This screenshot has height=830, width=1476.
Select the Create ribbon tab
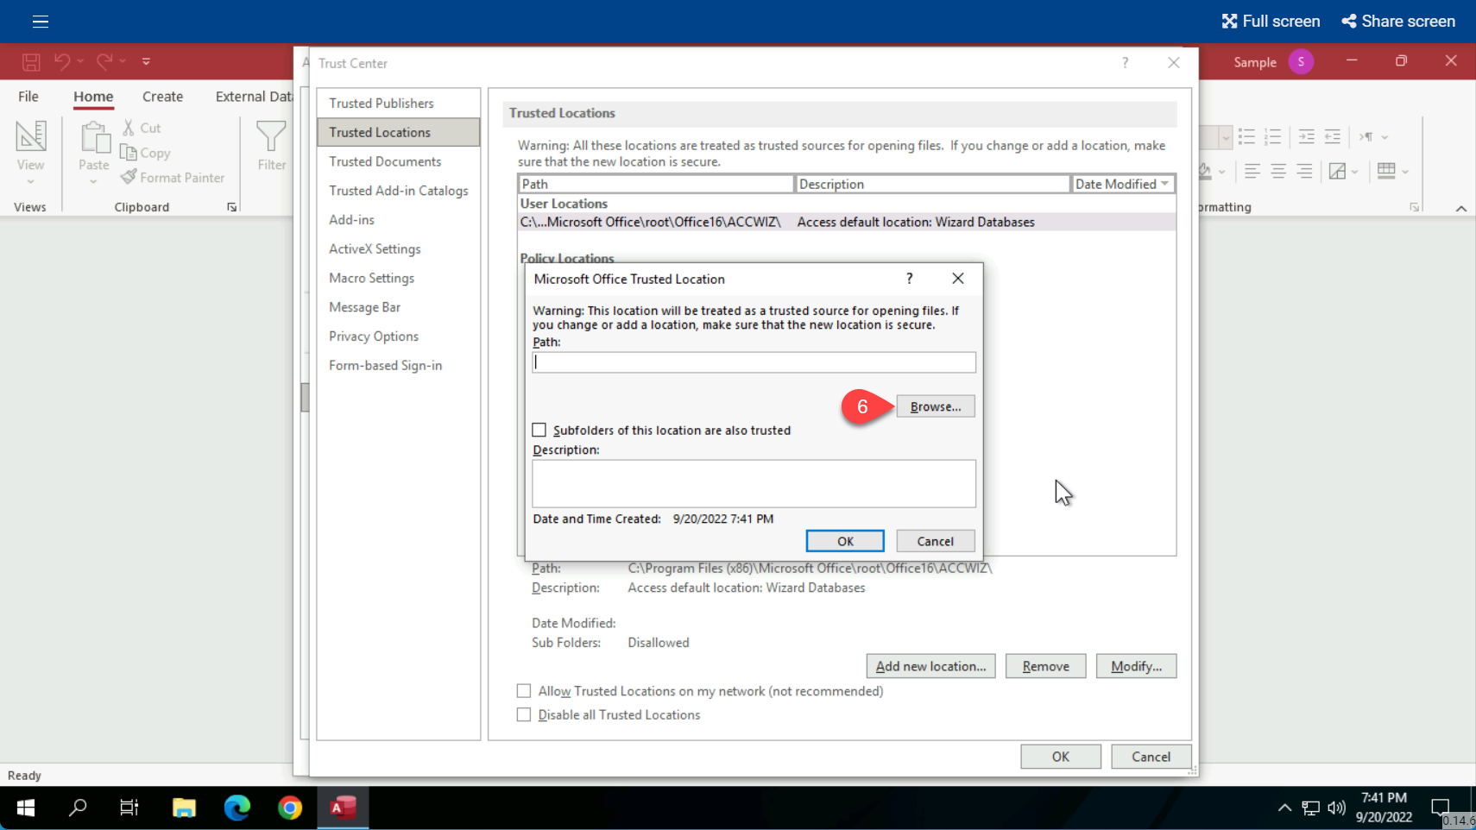click(162, 97)
